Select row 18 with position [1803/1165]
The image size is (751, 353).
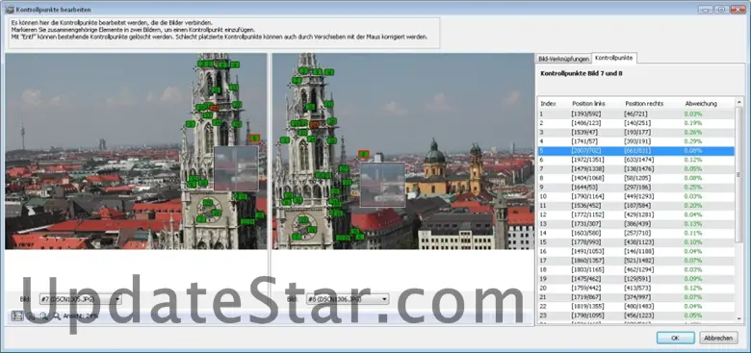[636, 269]
